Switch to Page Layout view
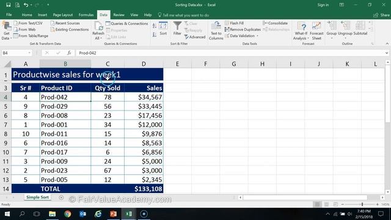Viewport: 391px width, 220px height. [x=326, y=204]
